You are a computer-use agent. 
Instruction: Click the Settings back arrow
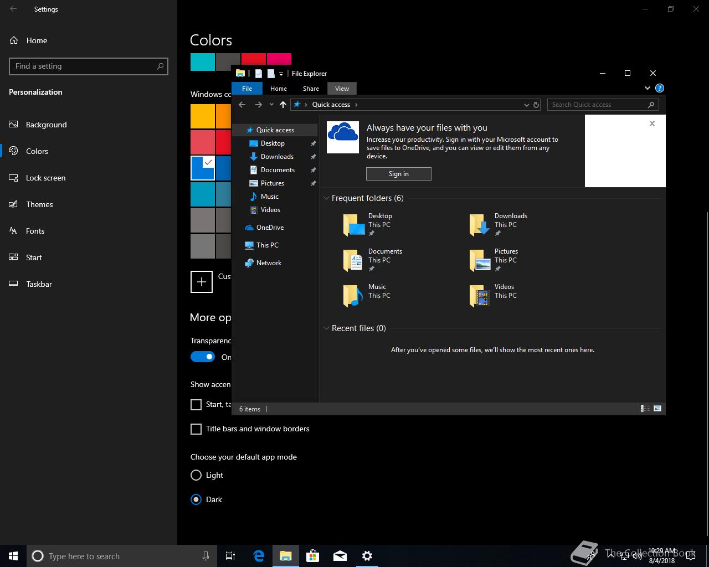point(13,9)
